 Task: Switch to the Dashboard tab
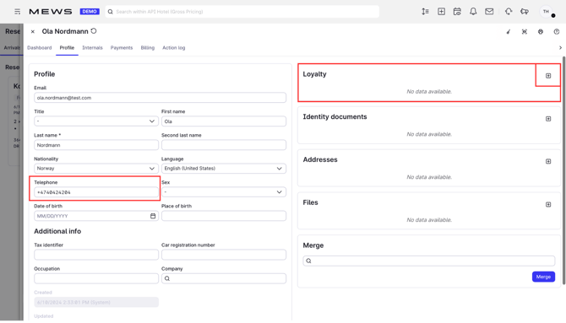40,47
